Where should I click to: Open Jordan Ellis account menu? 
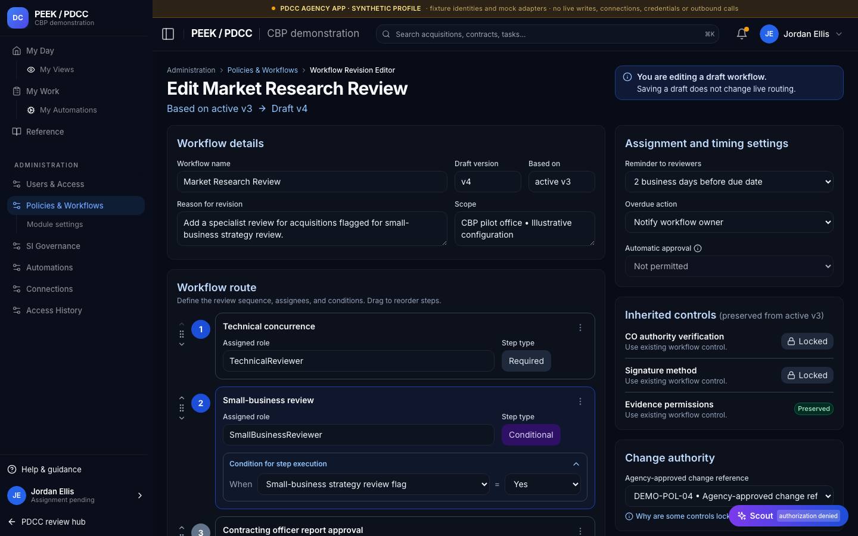802,34
